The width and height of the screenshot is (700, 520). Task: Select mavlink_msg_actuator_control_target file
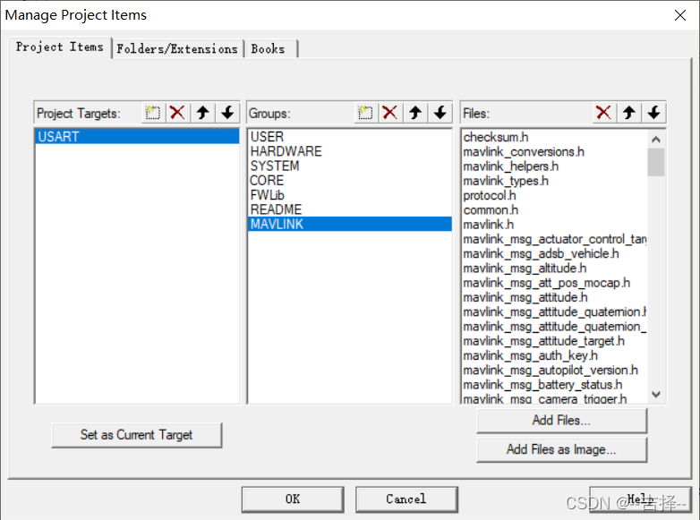554,239
